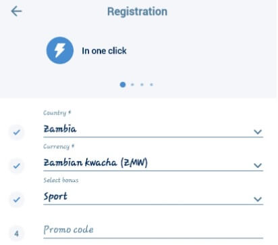Jump to the third pagination dot
278x245 pixels.
point(142,85)
